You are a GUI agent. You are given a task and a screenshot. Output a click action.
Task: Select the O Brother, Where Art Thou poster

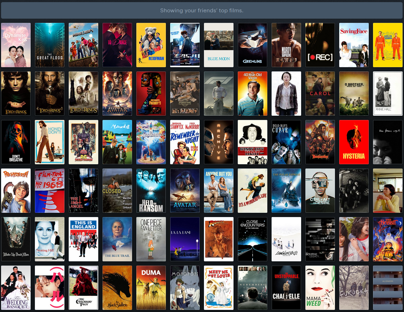(x=354, y=94)
